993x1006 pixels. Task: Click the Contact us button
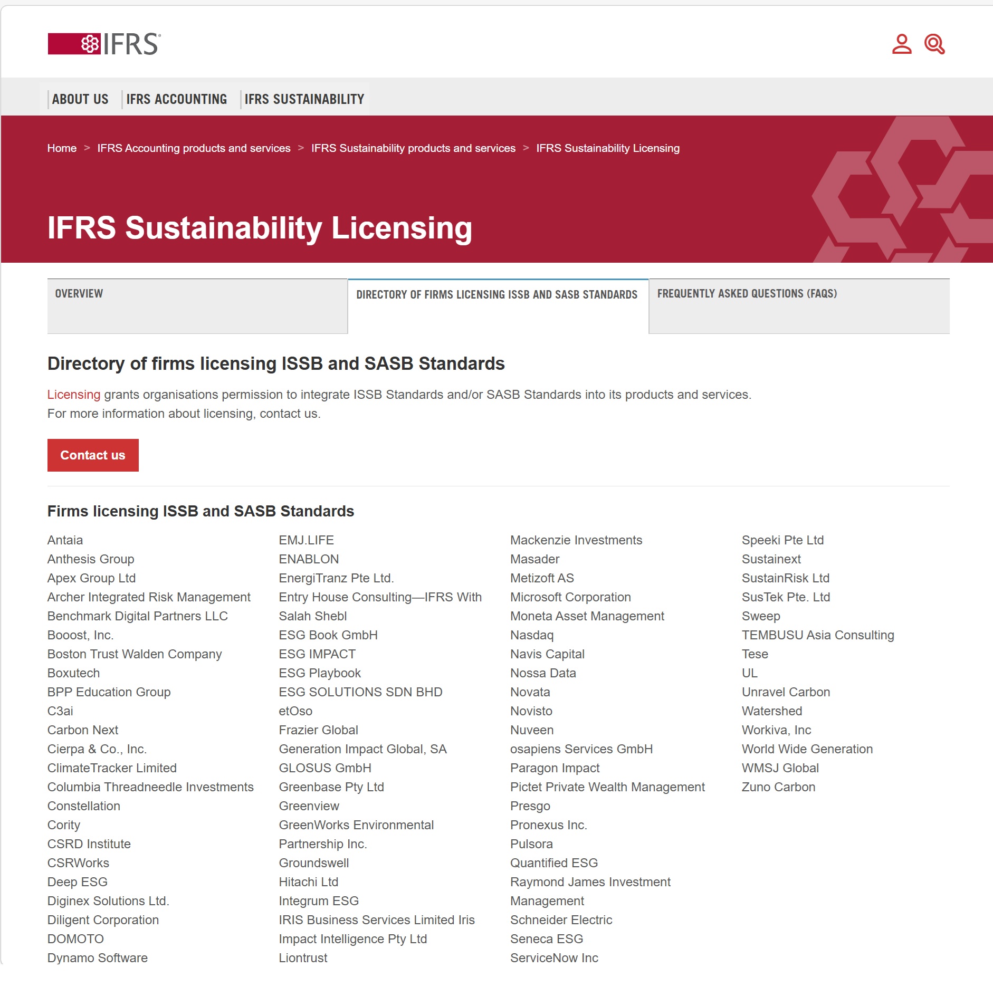point(93,455)
